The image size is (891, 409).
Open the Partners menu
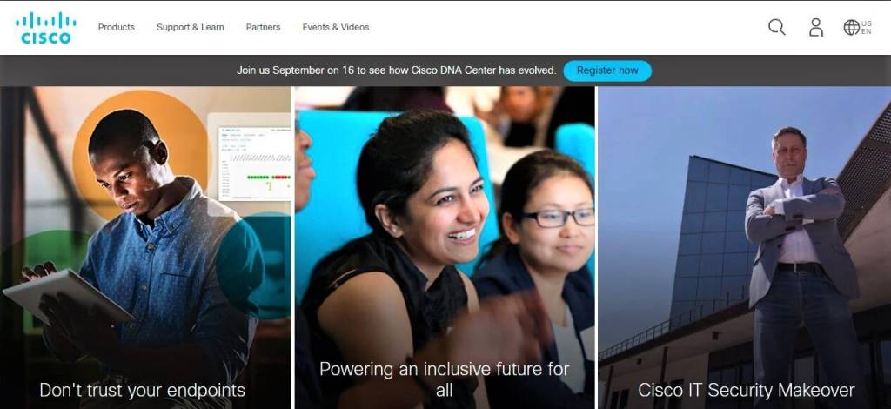point(263,27)
